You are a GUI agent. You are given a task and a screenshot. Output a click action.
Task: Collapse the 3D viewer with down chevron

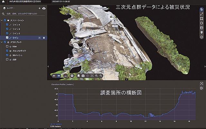pos(126,79)
